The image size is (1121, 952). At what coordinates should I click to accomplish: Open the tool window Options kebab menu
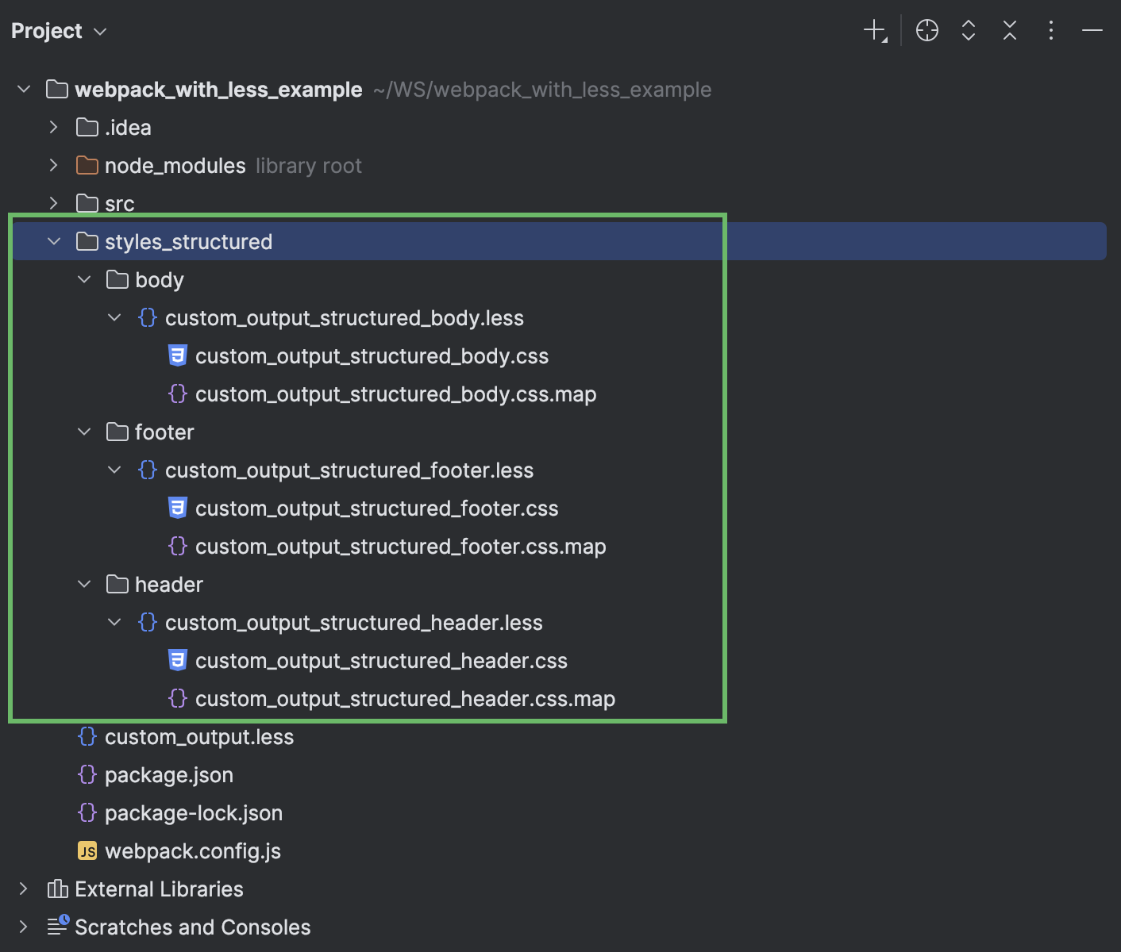pyautogui.click(x=1050, y=30)
